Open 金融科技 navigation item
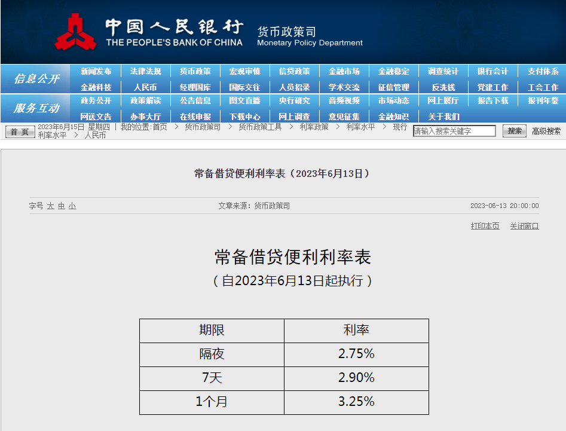The height and width of the screenshot is (431, 566). point(96,87)
